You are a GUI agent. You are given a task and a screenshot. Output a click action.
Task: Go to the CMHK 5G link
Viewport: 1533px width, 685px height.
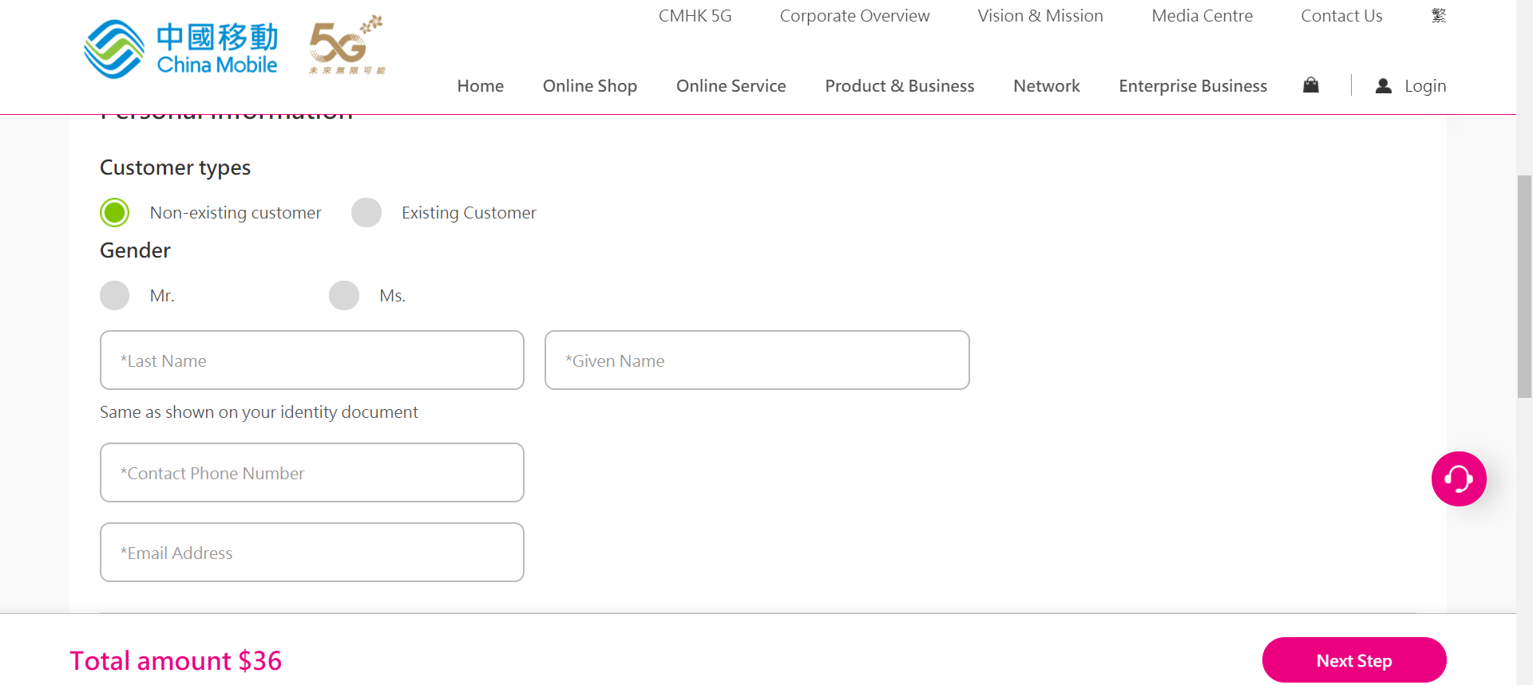click(695, 16)
